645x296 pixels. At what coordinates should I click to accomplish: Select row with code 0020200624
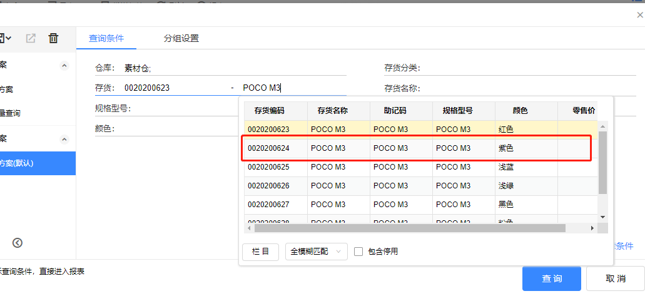click(421, 148)
